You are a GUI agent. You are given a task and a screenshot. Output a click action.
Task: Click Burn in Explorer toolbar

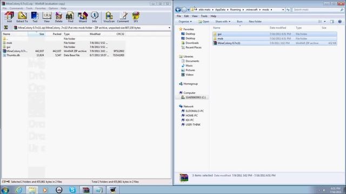tap(239, 22)
